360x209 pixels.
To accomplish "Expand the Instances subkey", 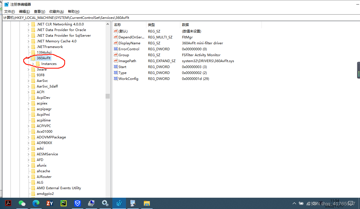I will [x=33, y=64].
